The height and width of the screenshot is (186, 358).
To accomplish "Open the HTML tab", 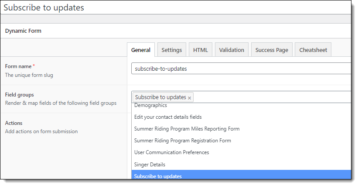I will 201,50.
